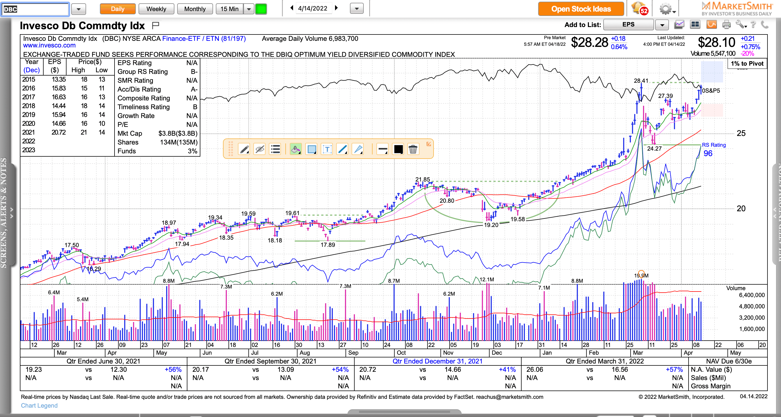Add stock to the EPS list
The width and height of the screenshot is (781, 417).
pyautogui.click(x=628, y=25)
